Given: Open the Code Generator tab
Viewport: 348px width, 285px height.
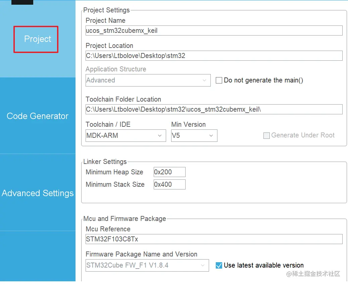Looking at the screenshot, I should pos(37,116).
